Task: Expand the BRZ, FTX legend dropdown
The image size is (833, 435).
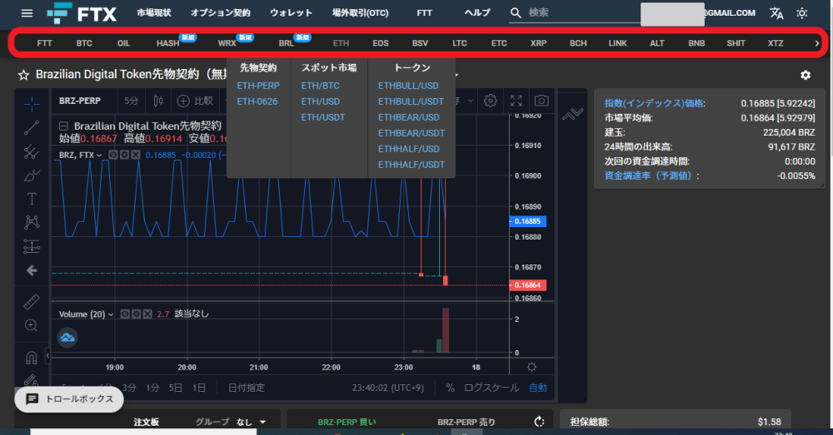Action: point(99,156)
